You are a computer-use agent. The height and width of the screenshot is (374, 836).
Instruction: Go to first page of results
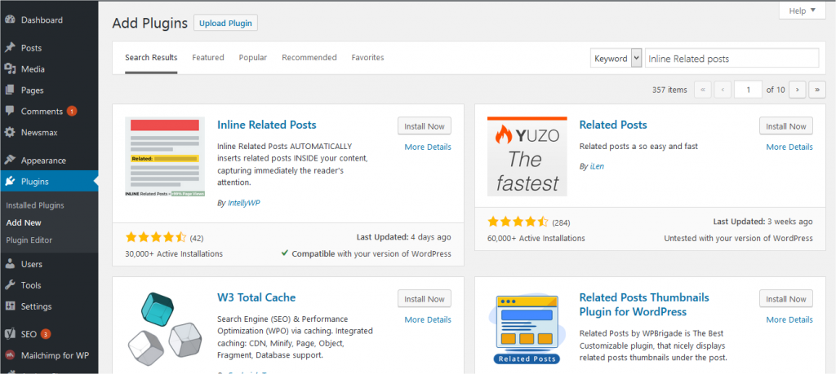tap(703, 90)
